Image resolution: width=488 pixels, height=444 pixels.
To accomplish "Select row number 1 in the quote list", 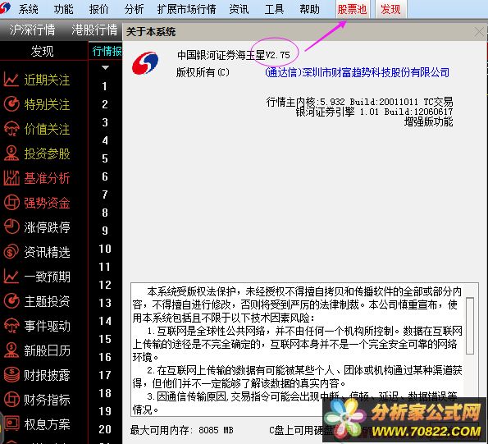I will pos(105,86).
